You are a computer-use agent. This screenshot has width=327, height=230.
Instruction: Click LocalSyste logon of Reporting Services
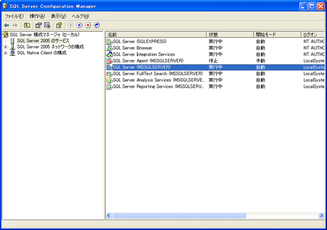click(x=314, y=87)
